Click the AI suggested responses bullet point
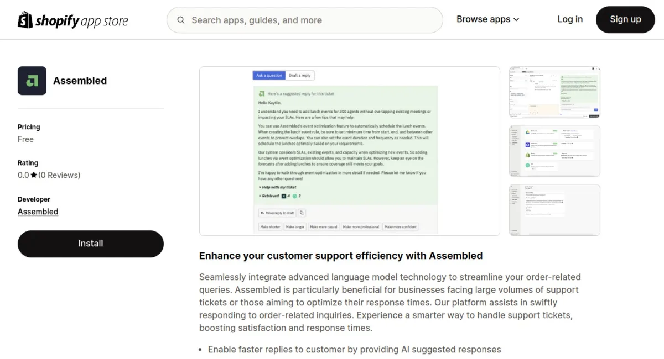The width and height of the screenshot is (664, 359). pyautogui.click(x=355, y=350)
